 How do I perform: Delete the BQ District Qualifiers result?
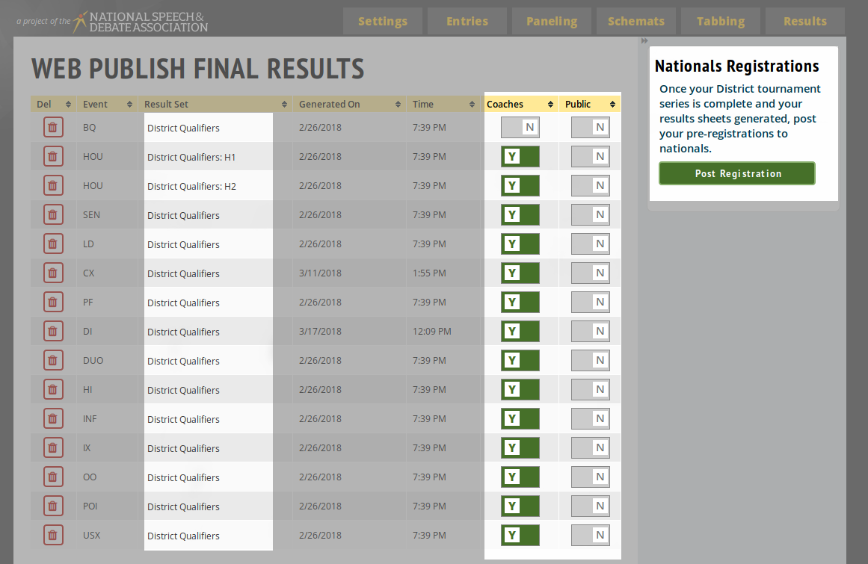click(x=52, y=128)
